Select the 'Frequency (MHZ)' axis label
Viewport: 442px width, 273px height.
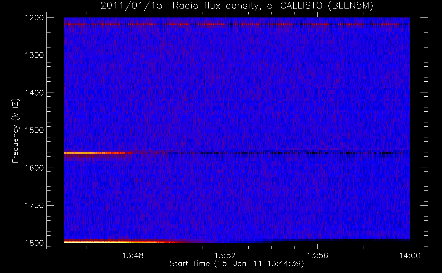15,131
